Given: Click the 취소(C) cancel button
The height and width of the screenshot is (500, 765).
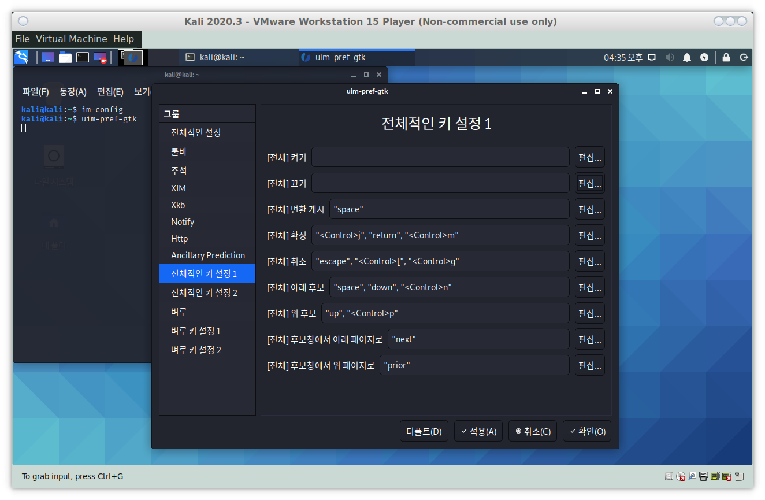Looking at the screenshot, I should (533, 431).
